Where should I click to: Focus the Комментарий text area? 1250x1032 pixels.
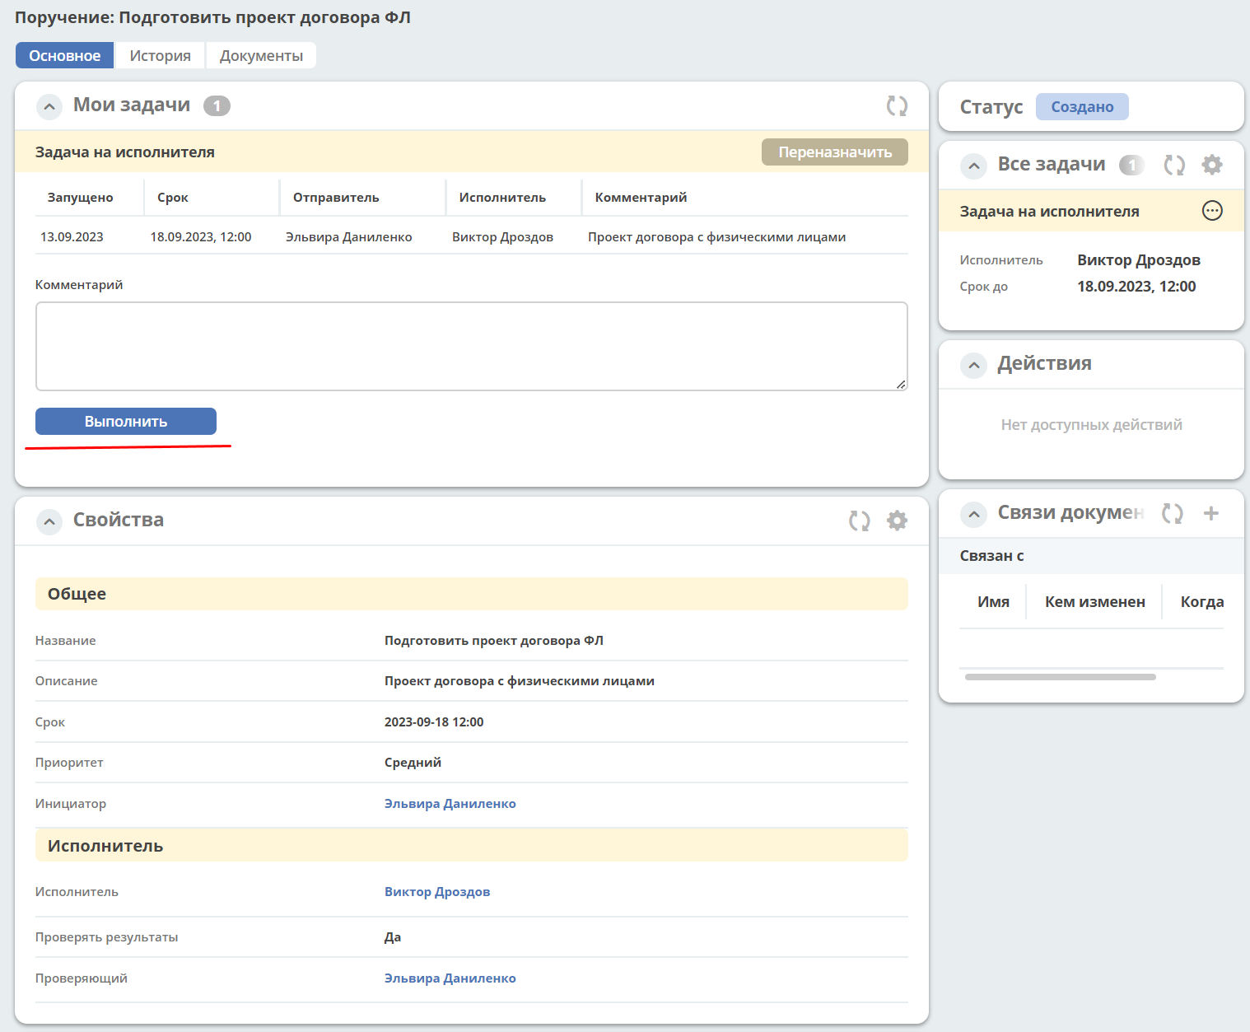472,346
